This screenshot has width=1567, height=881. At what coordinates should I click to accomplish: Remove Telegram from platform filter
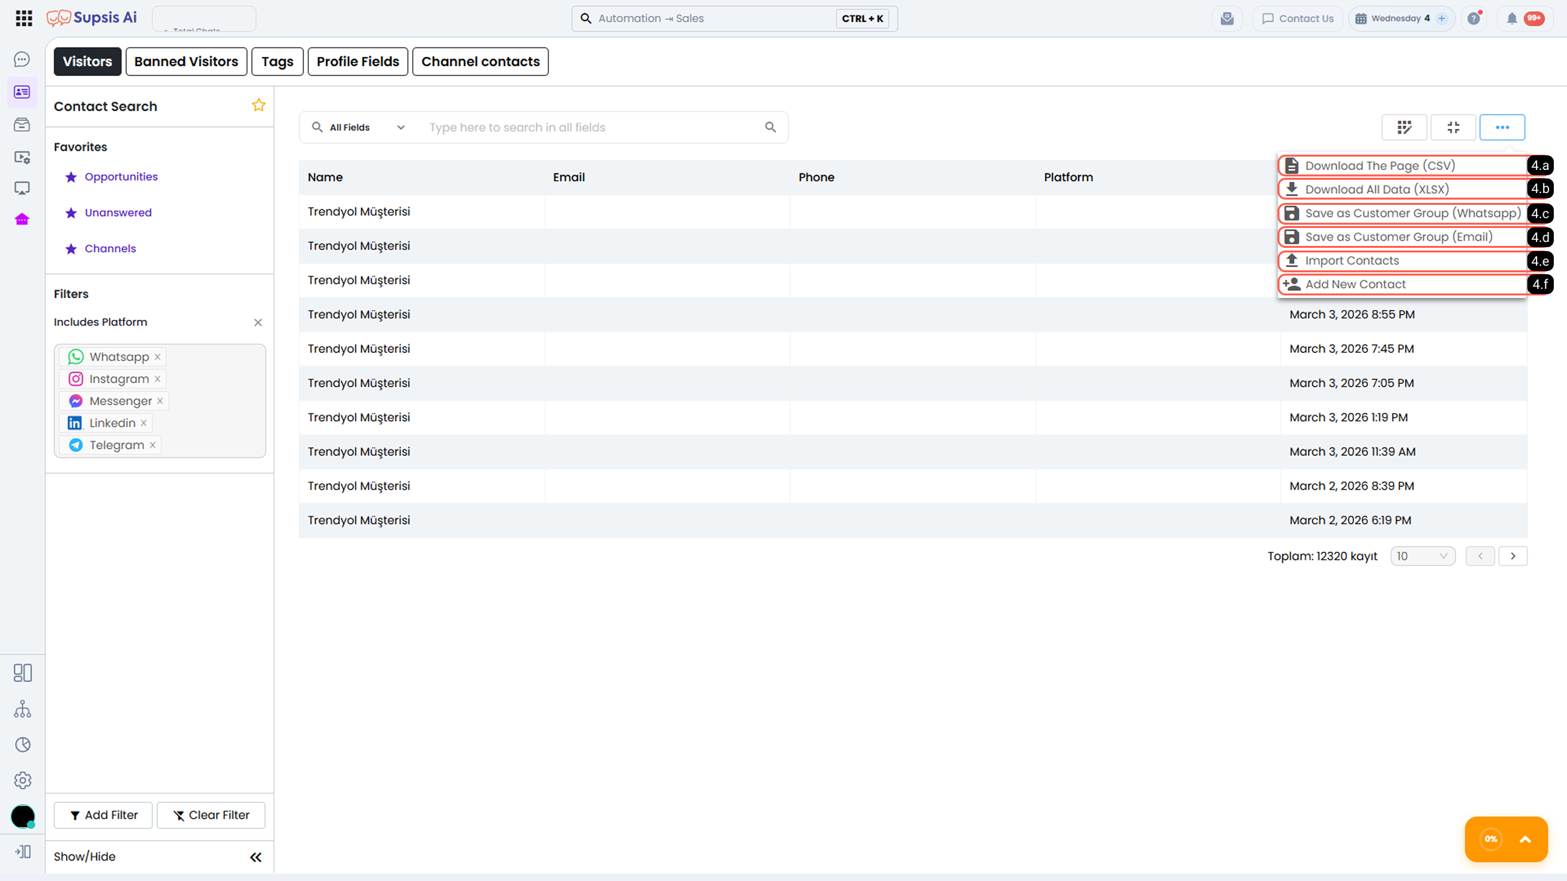pyautogui.click(x=153, y=445)
